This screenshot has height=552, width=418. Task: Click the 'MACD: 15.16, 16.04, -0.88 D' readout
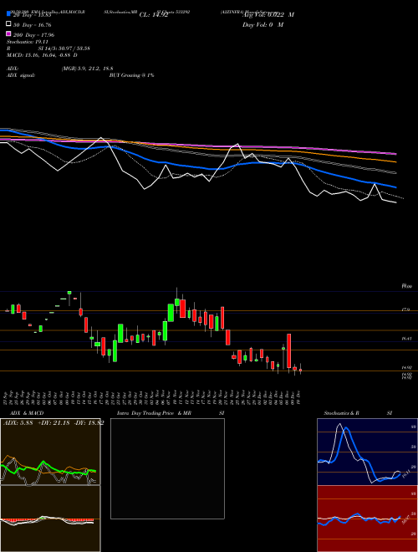coord(42,55)
